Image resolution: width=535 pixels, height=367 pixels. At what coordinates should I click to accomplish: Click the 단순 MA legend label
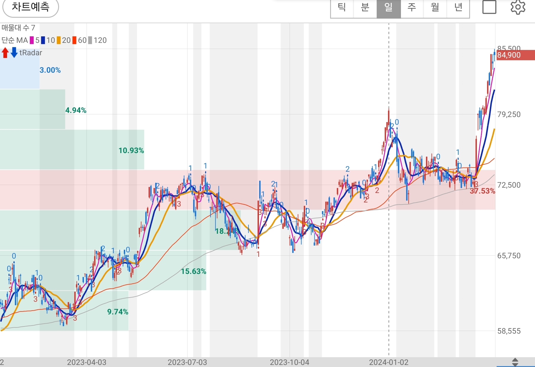pyautogui.click(x=15, y=40)
